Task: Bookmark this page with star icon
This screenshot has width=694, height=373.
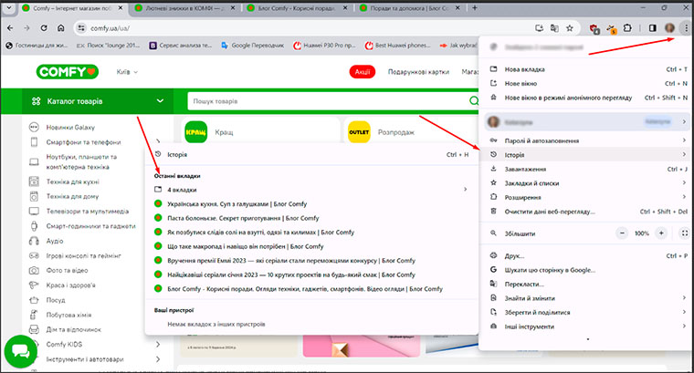Action: point(570,28)
